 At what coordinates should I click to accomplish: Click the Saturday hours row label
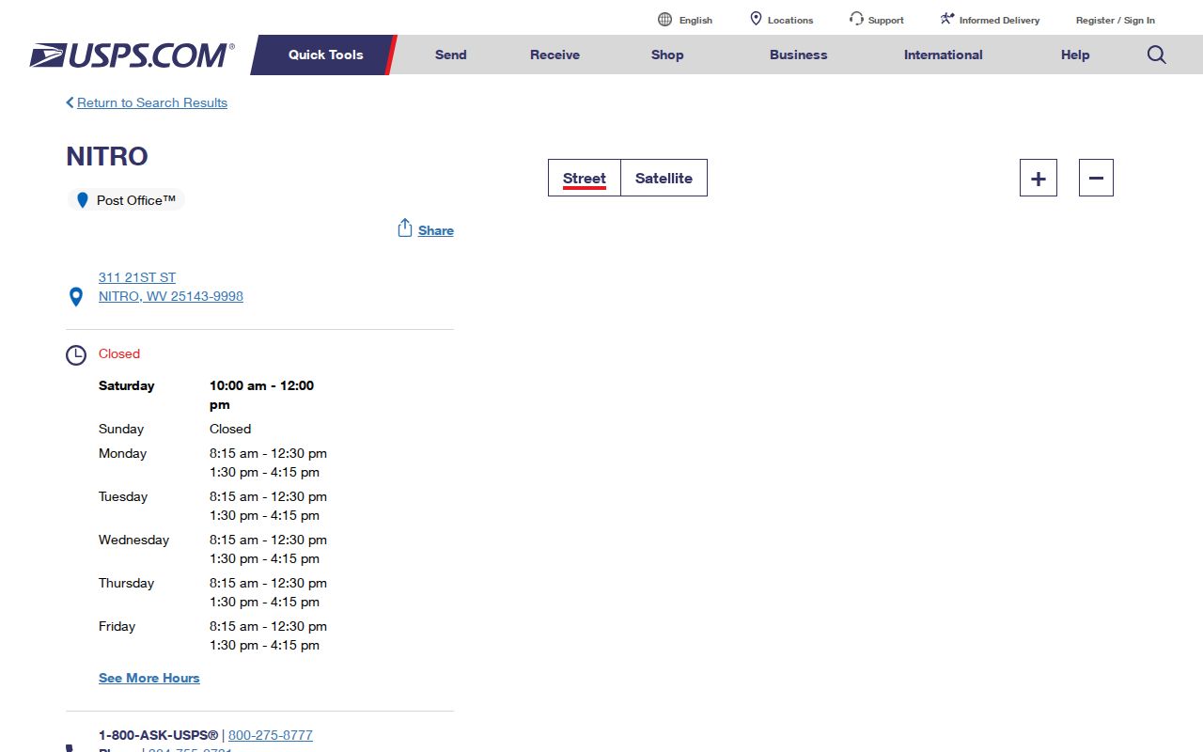pos(127,385)
